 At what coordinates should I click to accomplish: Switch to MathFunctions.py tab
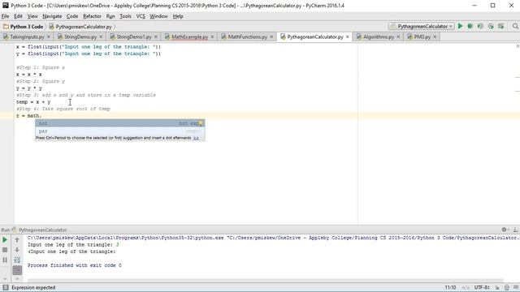pos(247,36)
